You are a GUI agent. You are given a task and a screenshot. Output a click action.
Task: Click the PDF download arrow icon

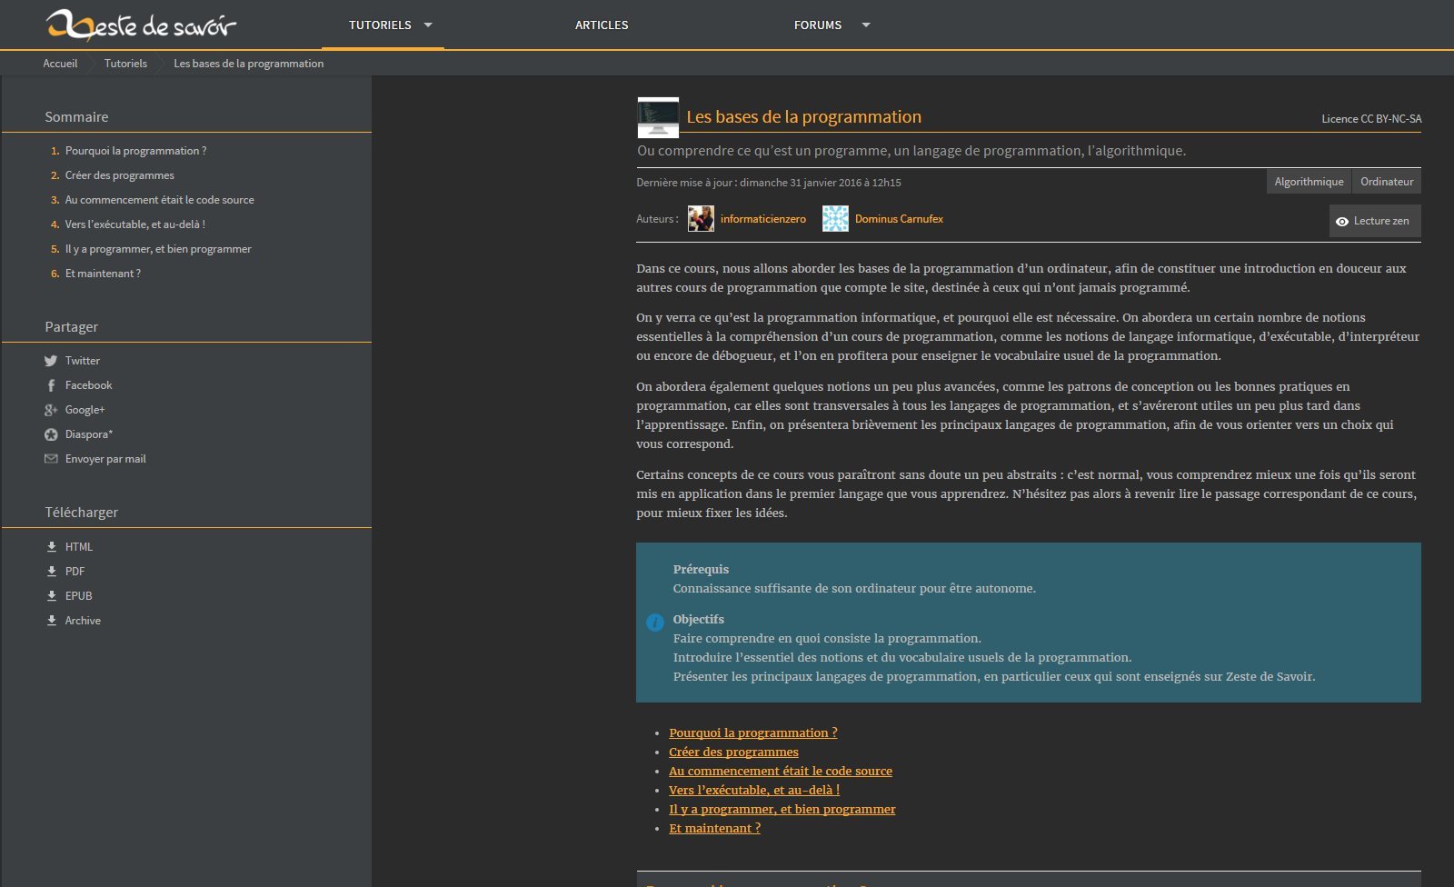click(x=52, y=572)
